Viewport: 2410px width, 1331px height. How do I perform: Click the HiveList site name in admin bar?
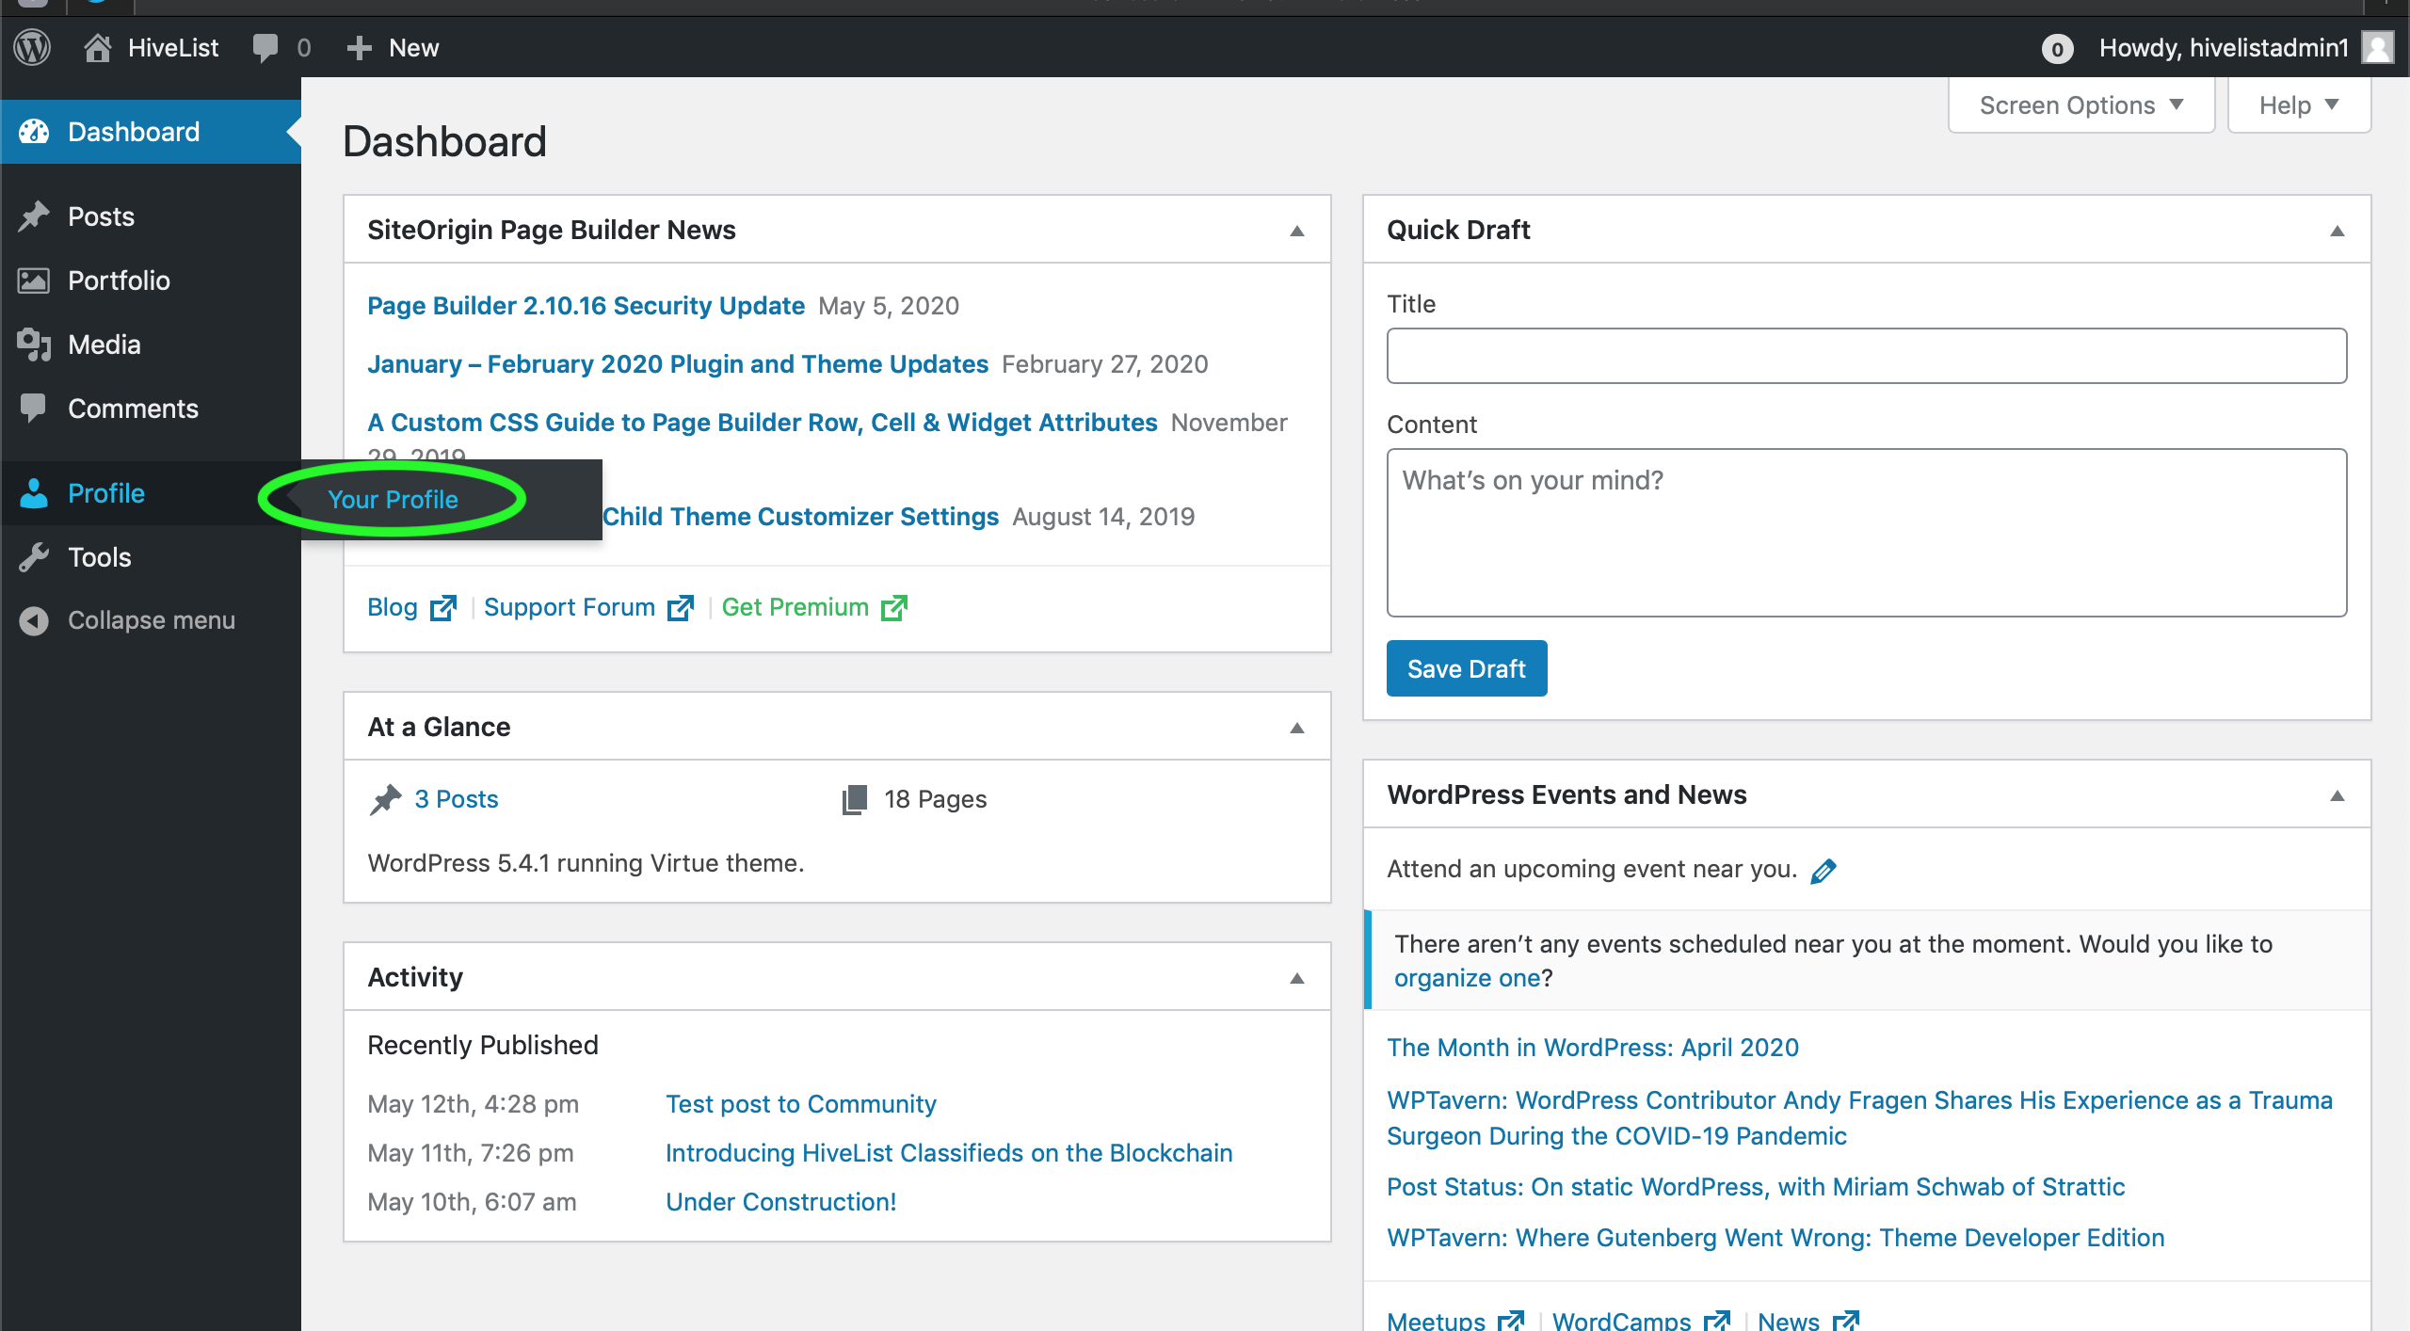(173, 48)
